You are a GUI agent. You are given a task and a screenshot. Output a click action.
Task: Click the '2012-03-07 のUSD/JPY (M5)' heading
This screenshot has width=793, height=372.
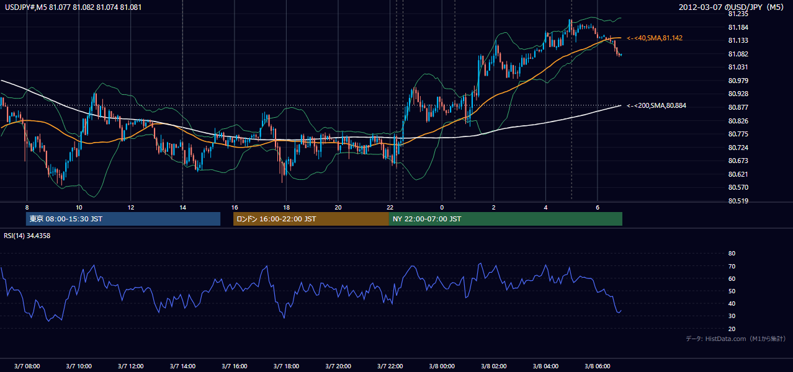732,7
